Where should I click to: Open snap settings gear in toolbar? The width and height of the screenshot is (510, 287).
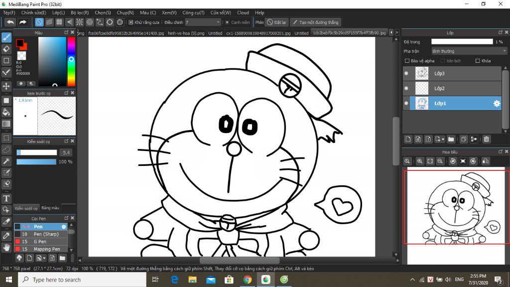click(120, 22)
